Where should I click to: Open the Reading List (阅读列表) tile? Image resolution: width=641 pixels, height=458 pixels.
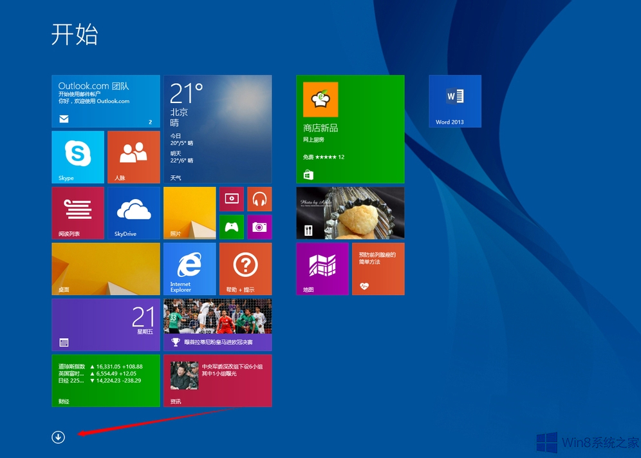coord(78,213)
